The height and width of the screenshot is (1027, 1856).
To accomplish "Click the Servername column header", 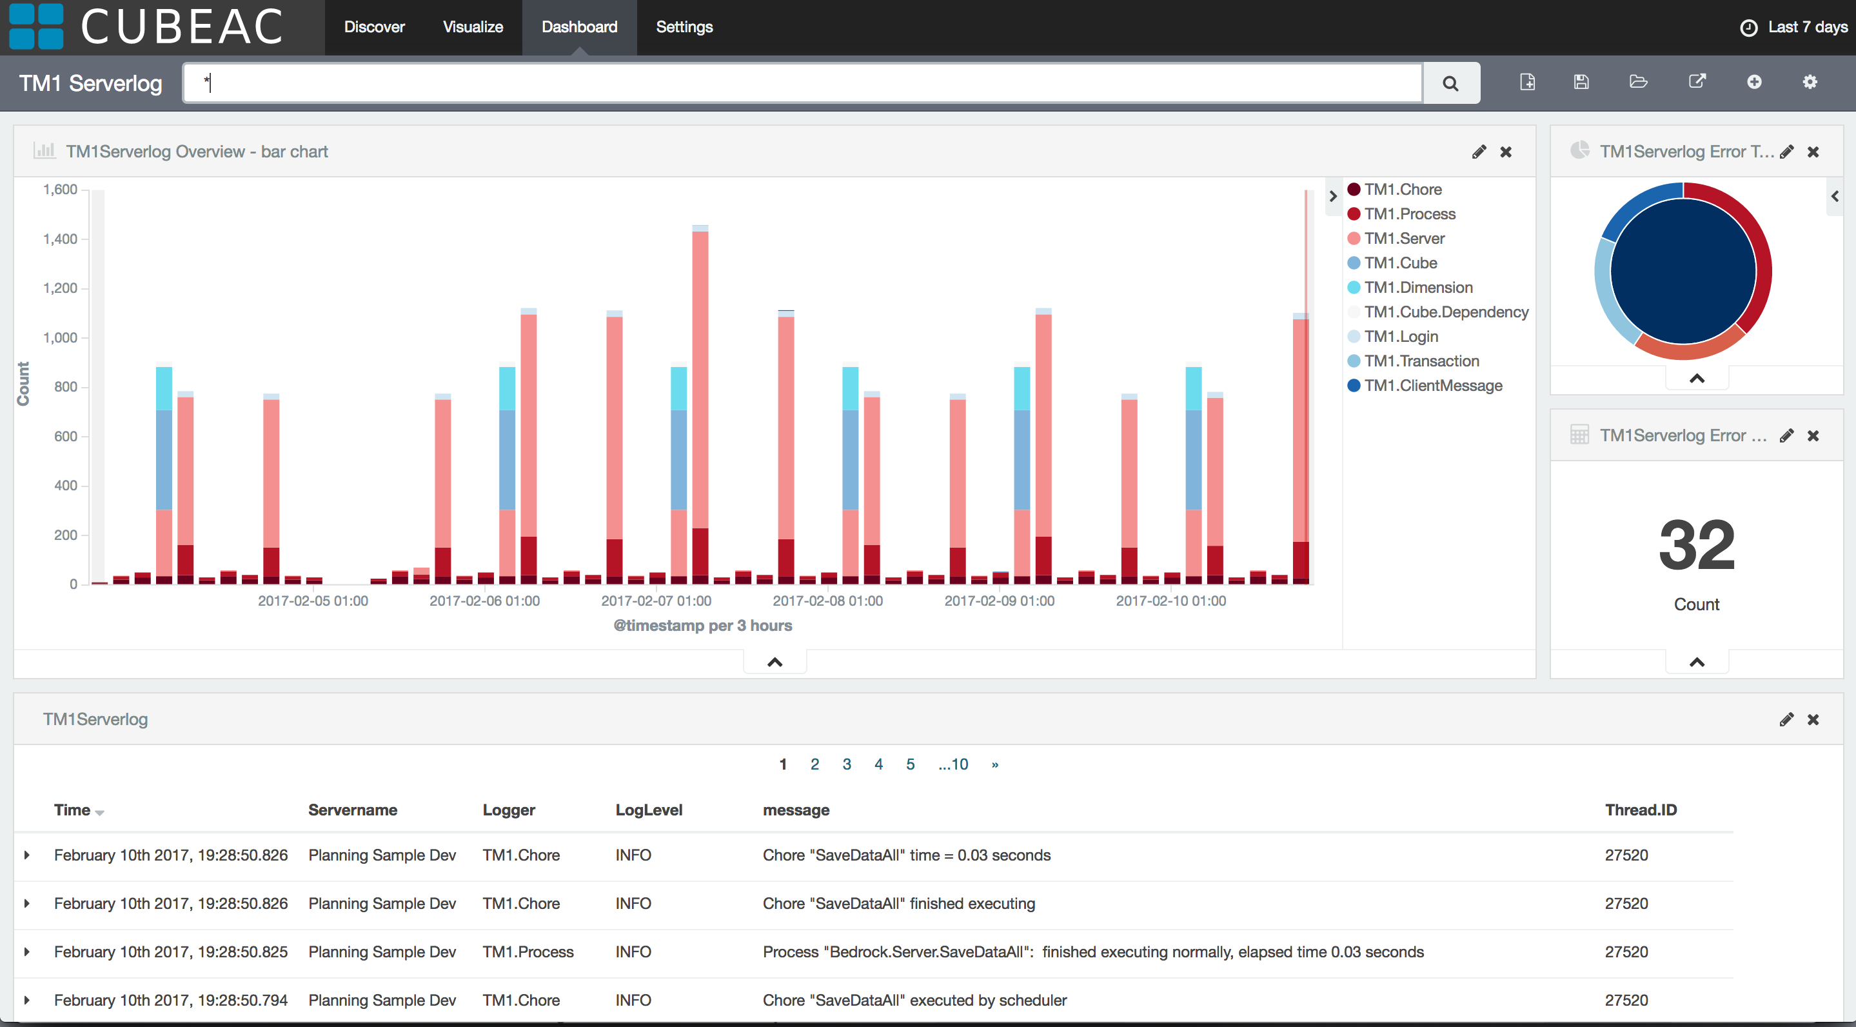I will 352,810.
